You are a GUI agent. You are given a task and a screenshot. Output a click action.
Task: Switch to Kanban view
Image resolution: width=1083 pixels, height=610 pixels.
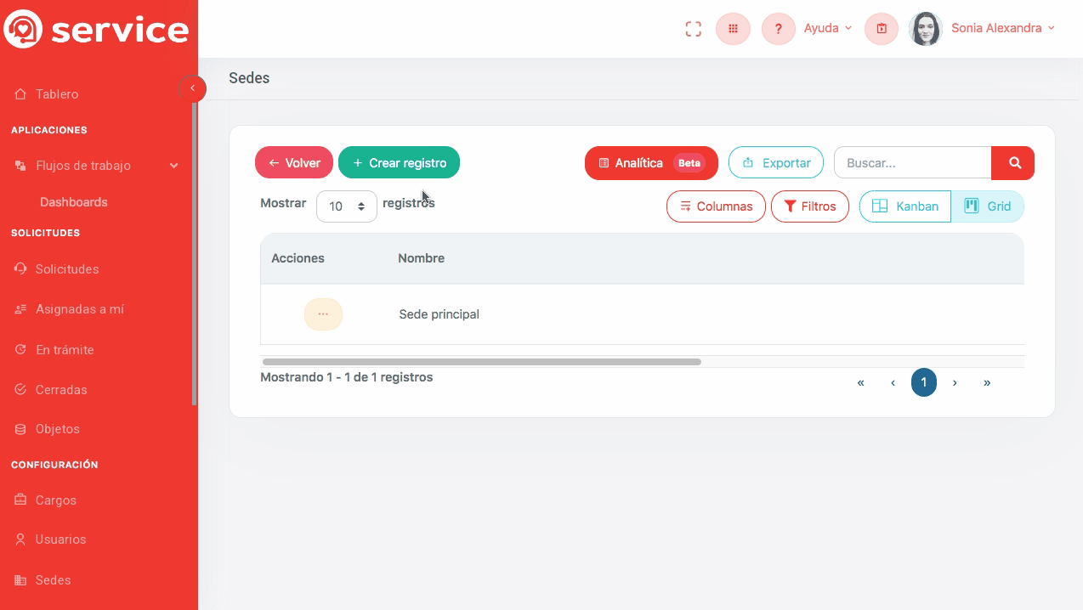point(905,206)
